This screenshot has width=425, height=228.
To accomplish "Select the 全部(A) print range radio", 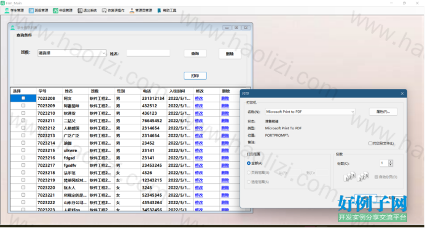I will 249,163.
